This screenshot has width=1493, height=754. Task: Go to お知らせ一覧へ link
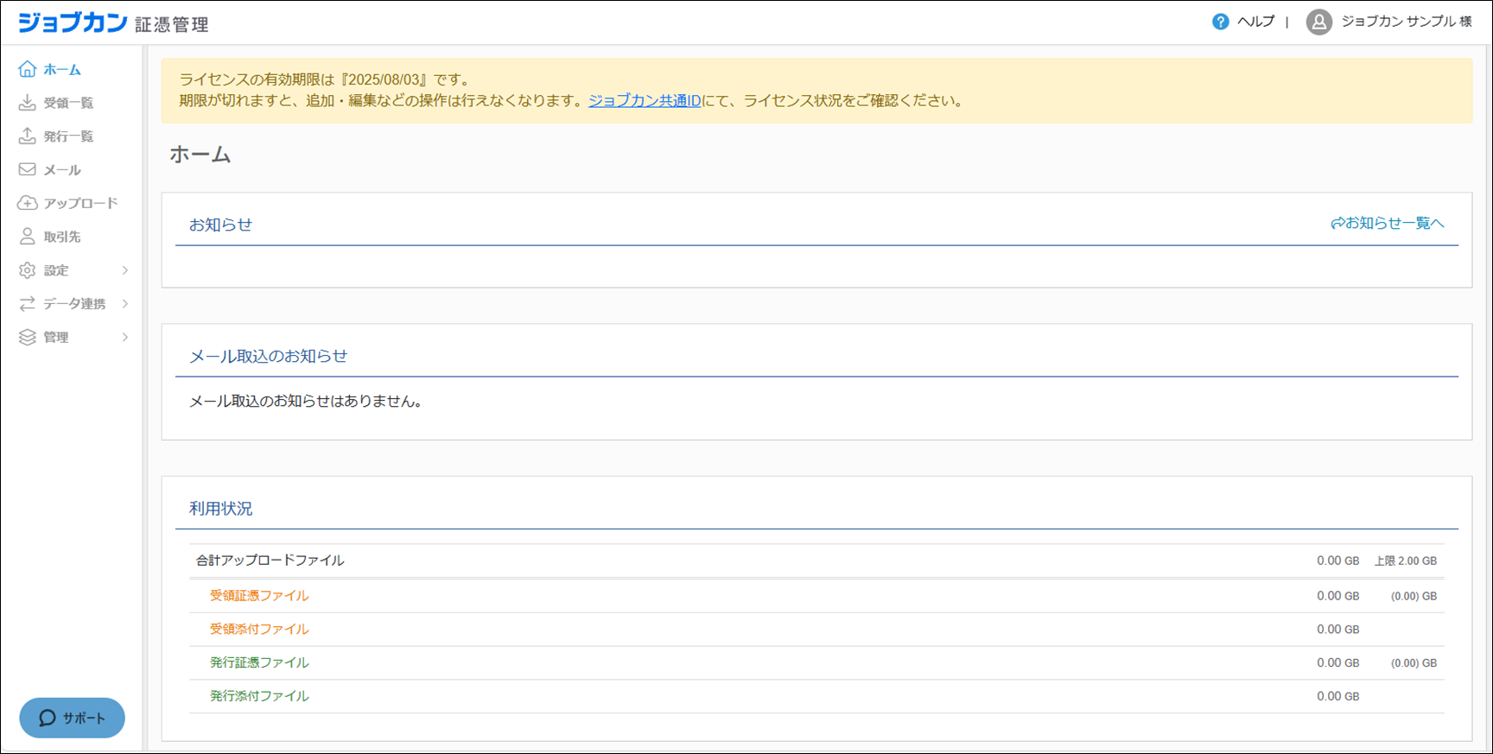pyautogui.click(x=1388, y=224)
